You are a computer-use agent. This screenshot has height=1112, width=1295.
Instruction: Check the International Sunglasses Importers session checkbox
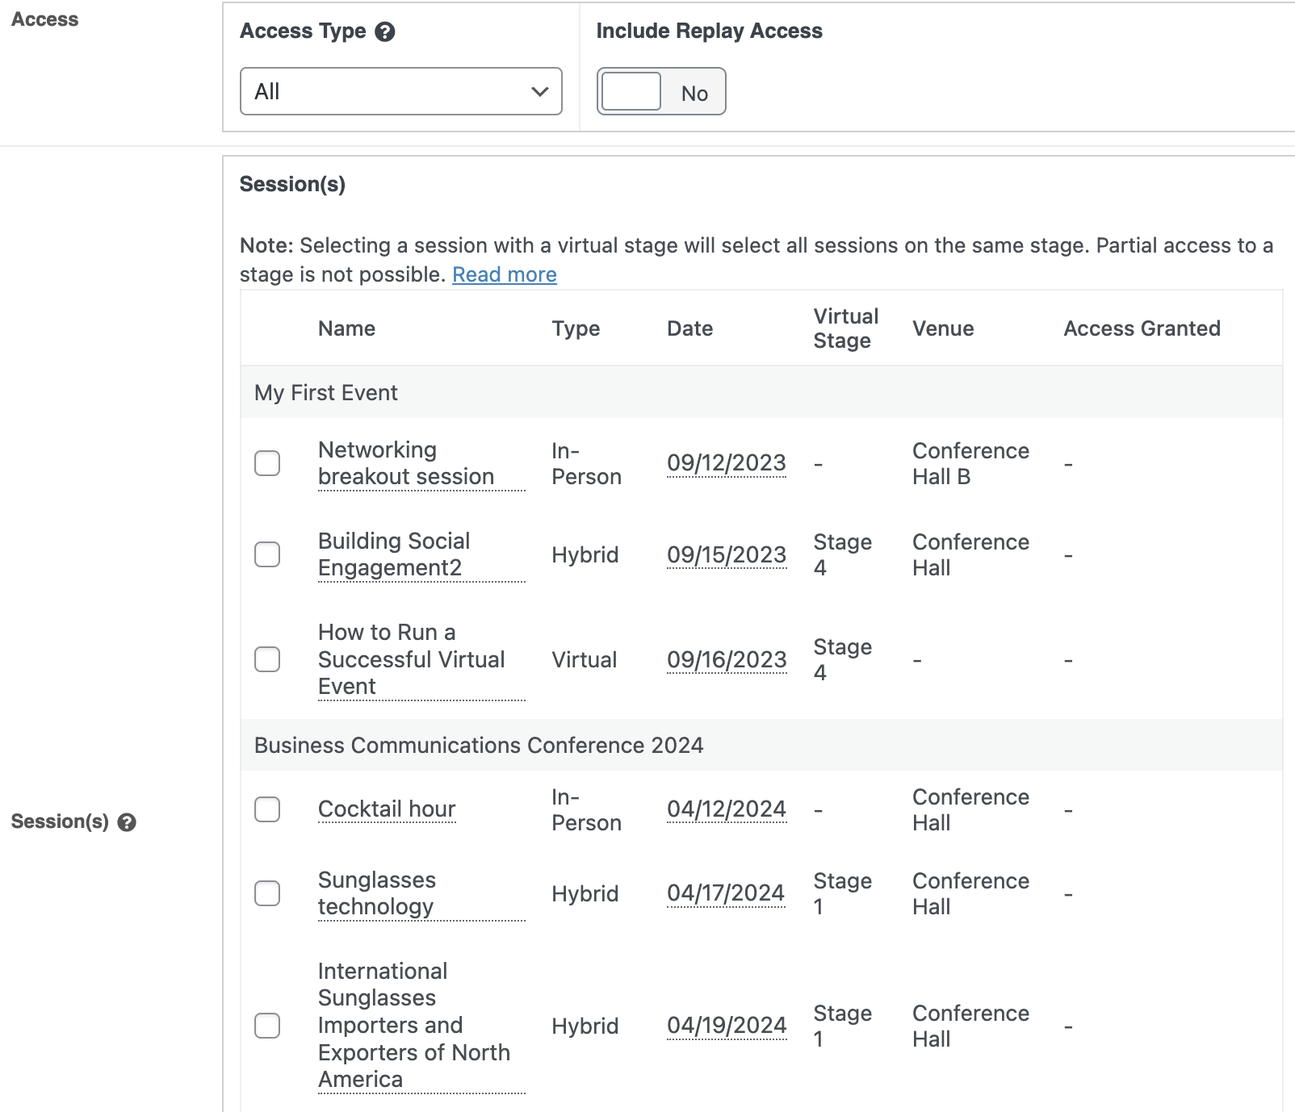coord(267,1026)
